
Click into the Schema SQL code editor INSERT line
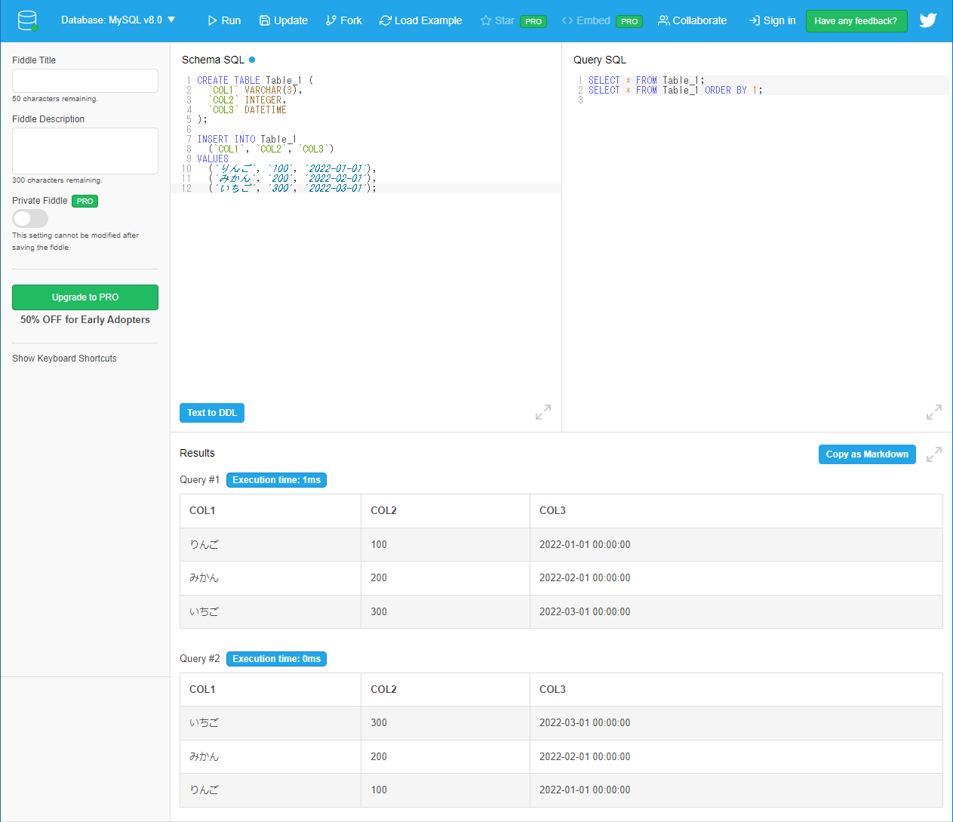247,139
